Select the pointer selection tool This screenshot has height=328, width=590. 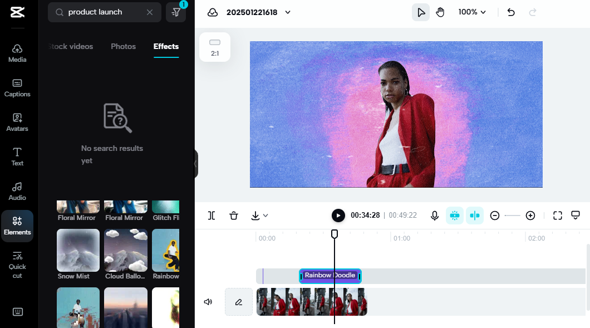421,12
